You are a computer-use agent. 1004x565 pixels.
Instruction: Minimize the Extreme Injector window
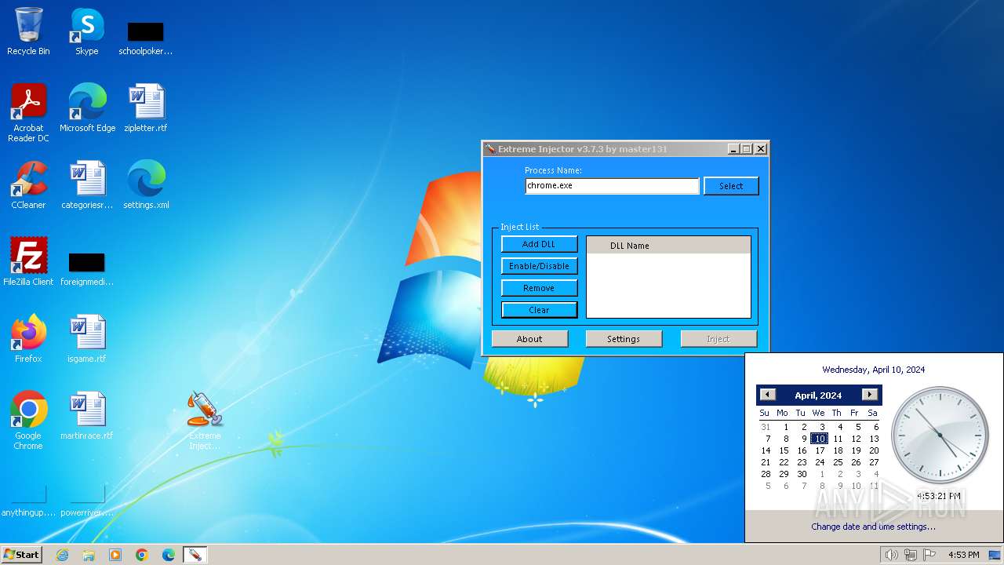click(x=733, y=149)
